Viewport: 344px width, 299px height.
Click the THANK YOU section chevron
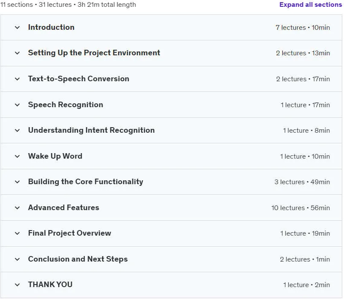pyautogui.click(x=17, y=285)
